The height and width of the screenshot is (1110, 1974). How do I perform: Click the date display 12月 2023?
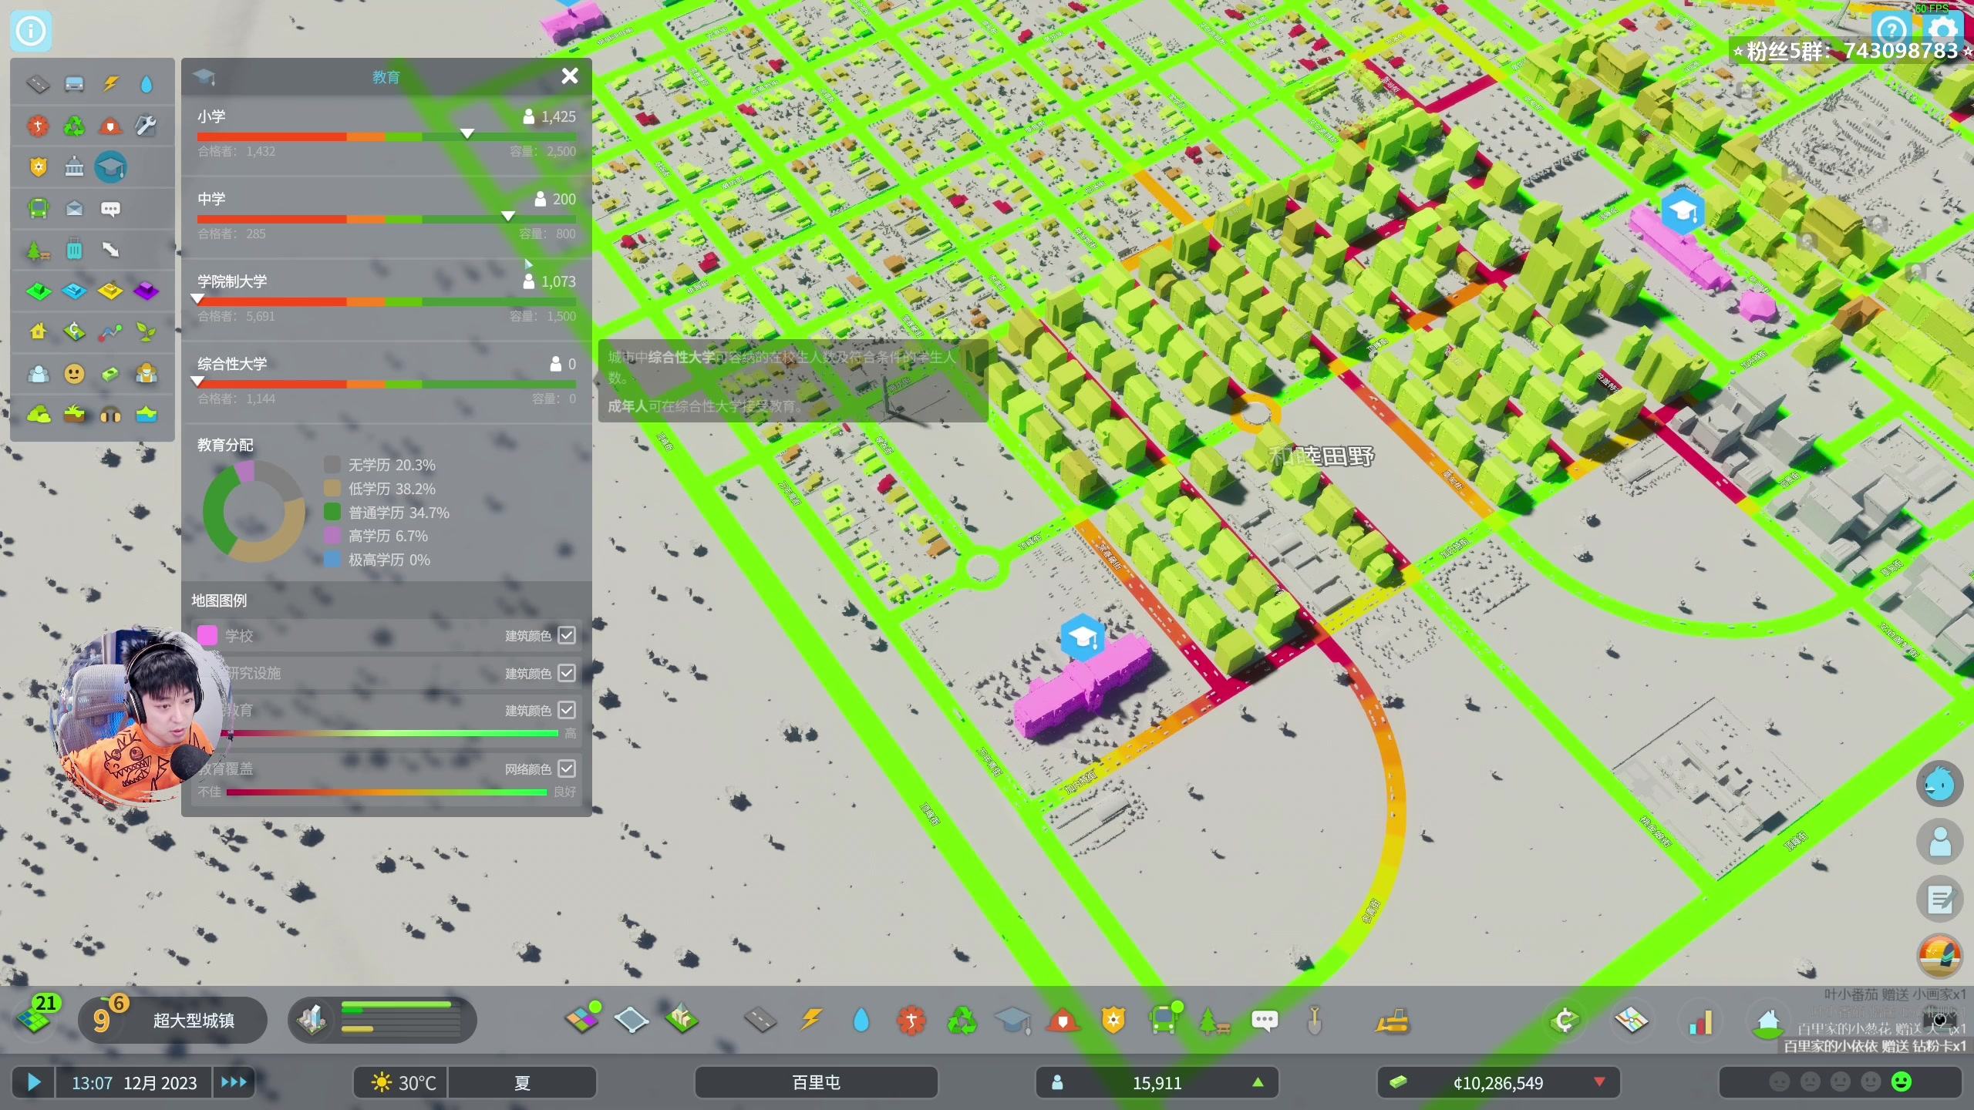pyautogui.click(x=160, y=1083)
